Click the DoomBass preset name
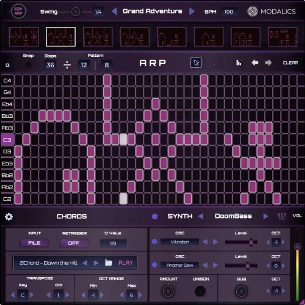Image resolution: width=305 pixels, height=305 pixels. click(x=233, y=216)
